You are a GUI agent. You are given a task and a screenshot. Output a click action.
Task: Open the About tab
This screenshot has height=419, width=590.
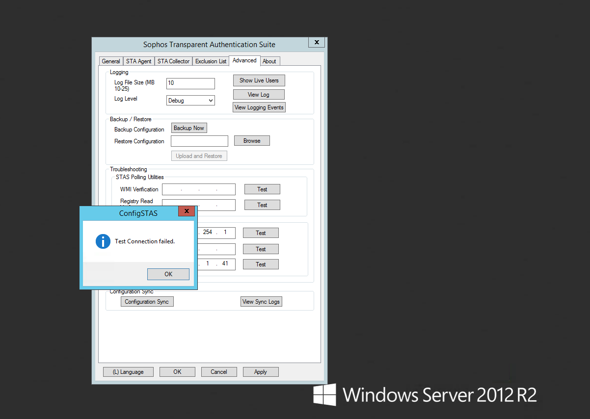269,61
